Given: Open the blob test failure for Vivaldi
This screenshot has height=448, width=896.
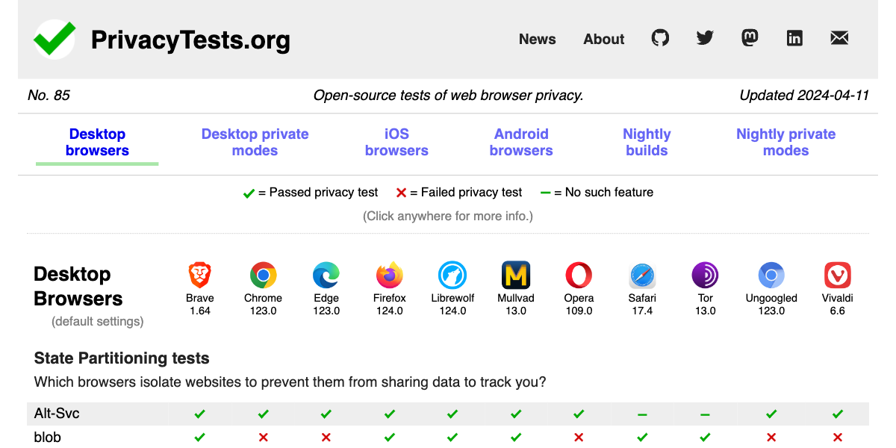Looking at the screenshot, I should 838,438.
